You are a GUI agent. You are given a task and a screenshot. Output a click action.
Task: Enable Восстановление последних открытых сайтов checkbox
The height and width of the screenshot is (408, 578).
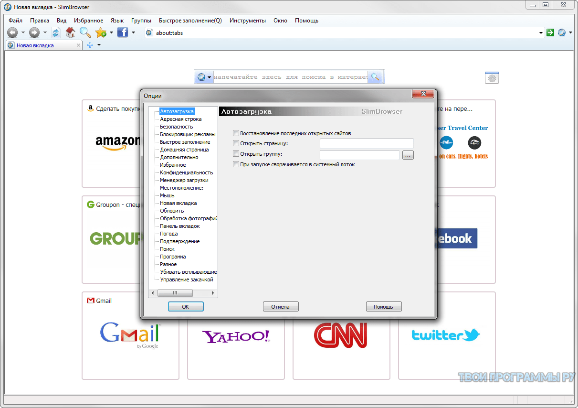pyautogui.click(x=236, y=133)
